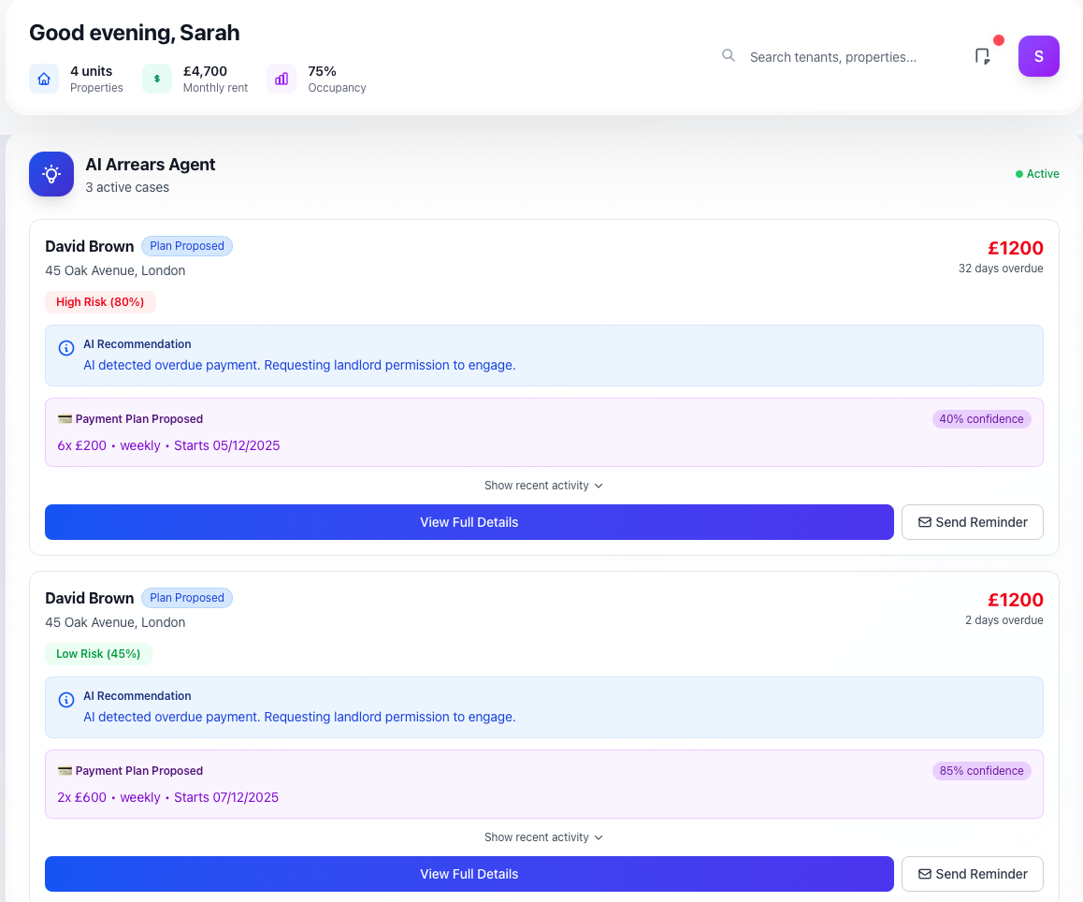Screen dimensions: 1083x902
Task: Click the Low Risk (45%) badge
Action: tap(98, 654)
